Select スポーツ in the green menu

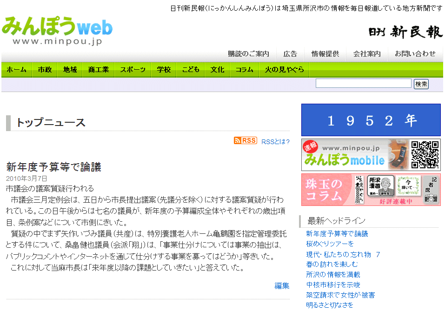pos(133,70)
